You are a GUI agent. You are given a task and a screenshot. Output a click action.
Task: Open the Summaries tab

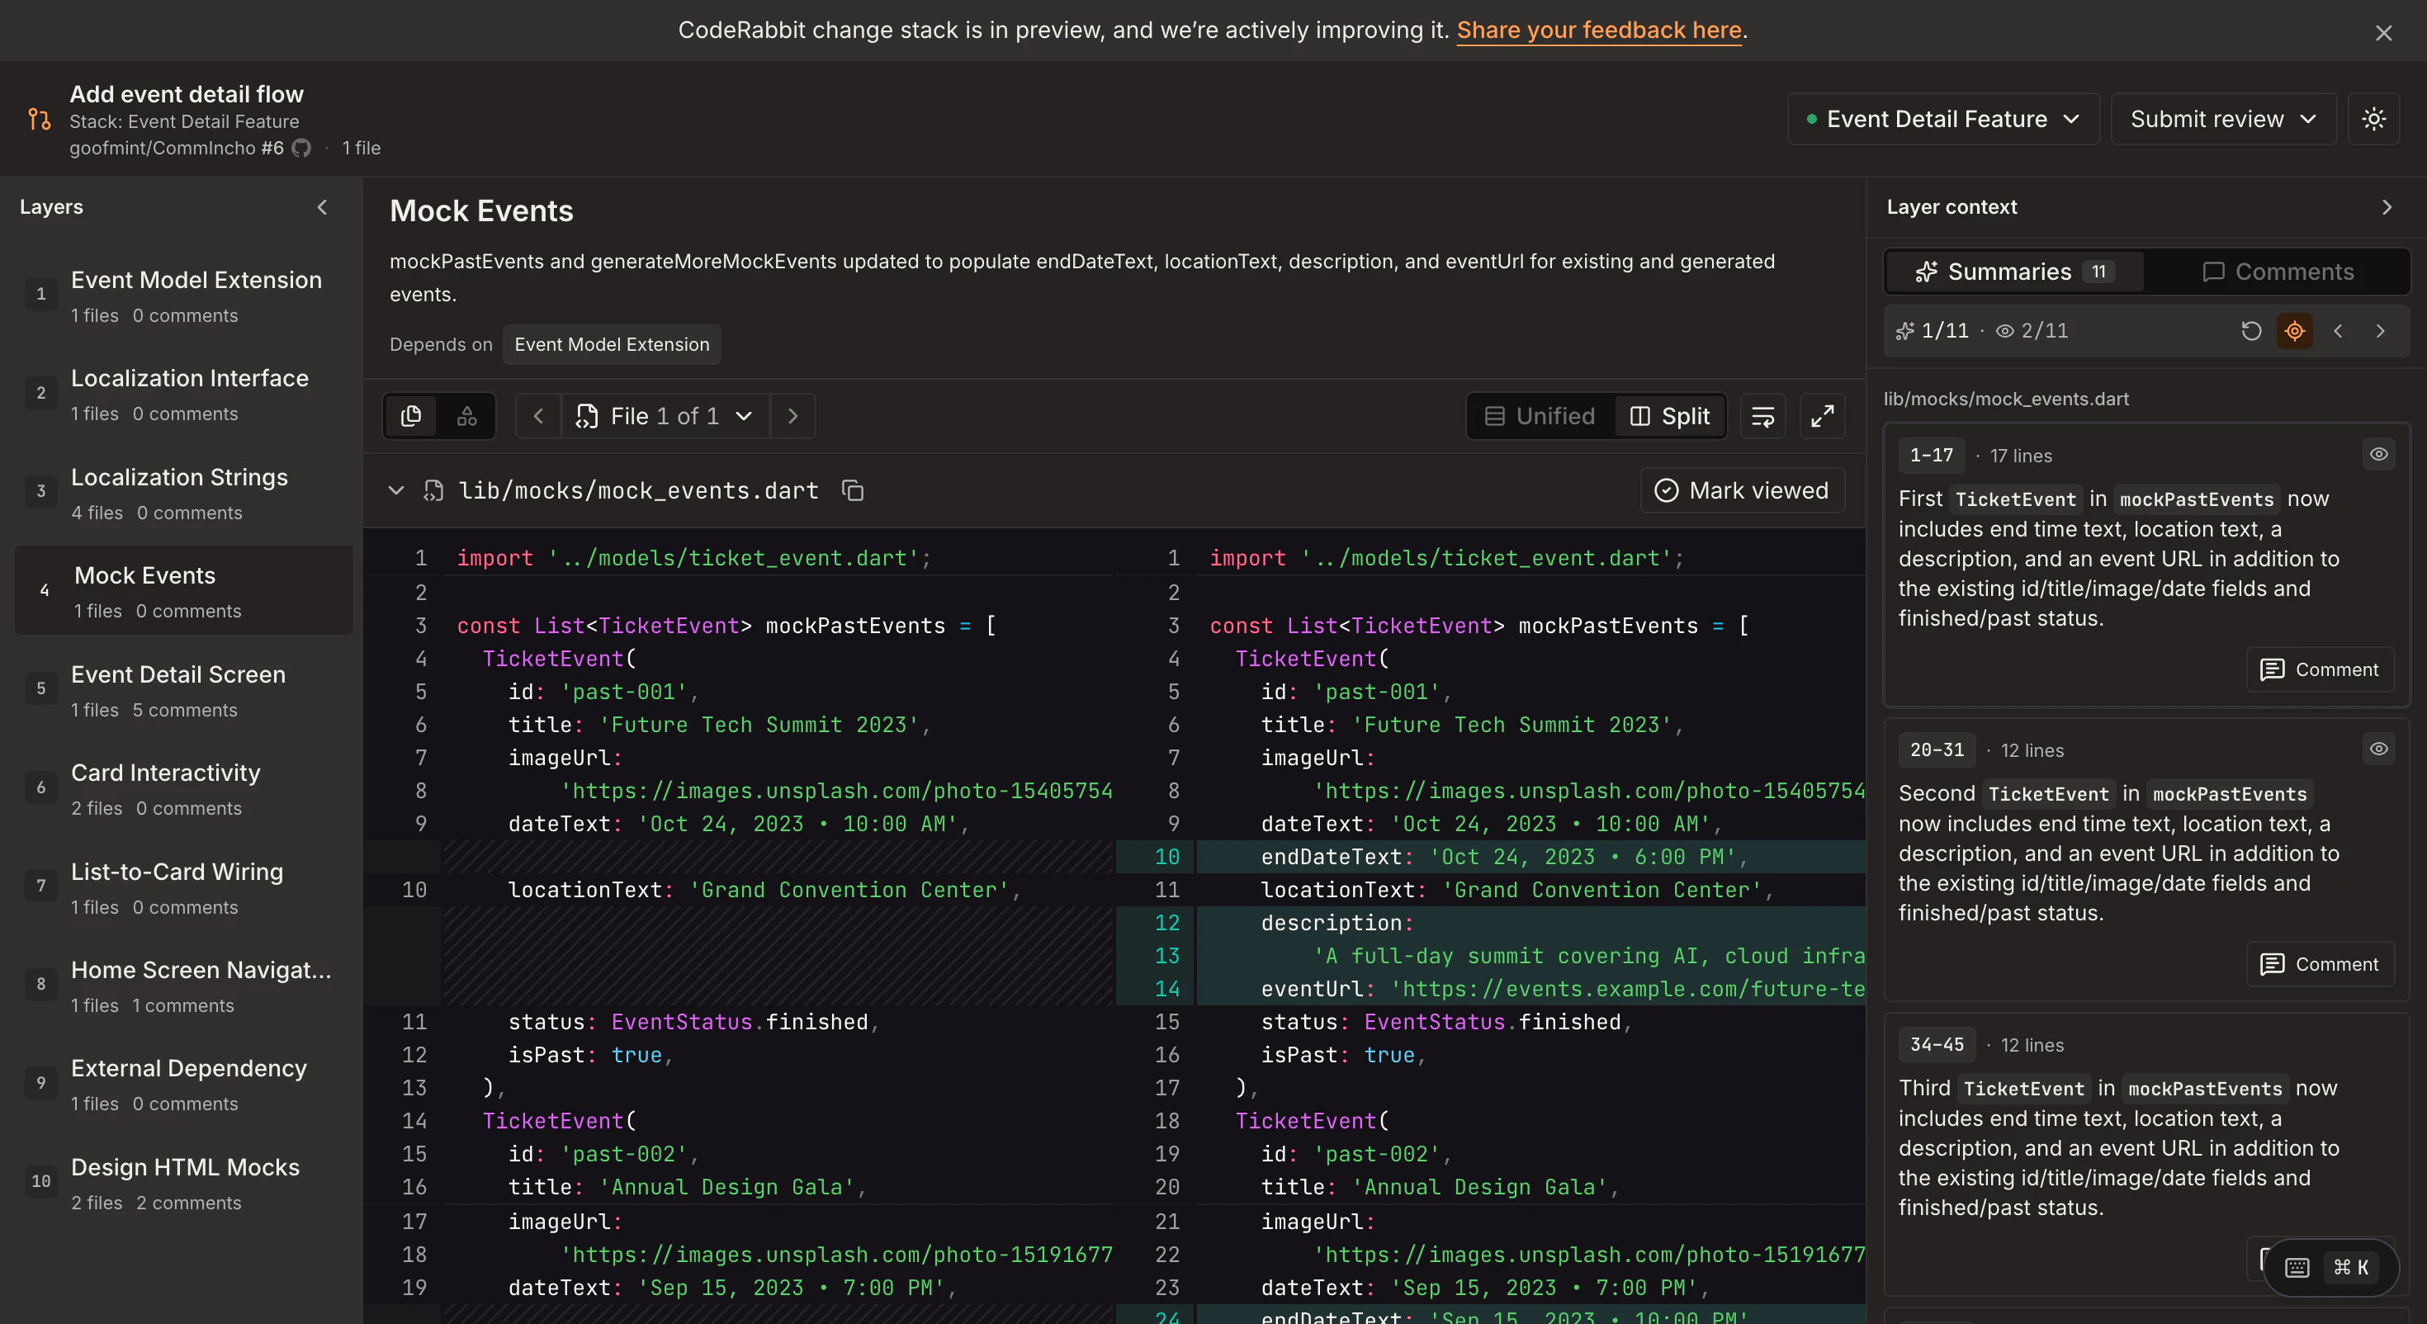pyautogui.click(x=2013, y=272)
